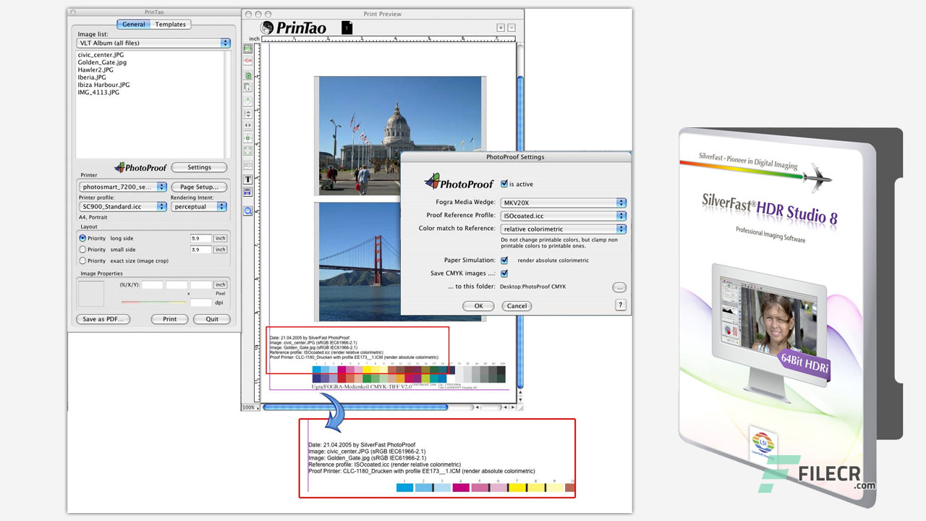Select Golden_Gate.jpg in the image list
The height and width of the screenshot is (521, 926).
coord(102,62)
